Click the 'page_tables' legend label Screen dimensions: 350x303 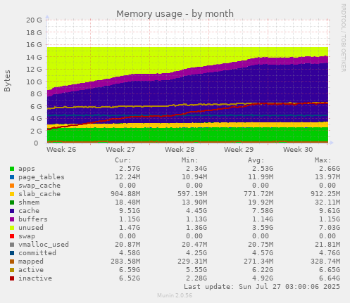[x=42, y=177]
